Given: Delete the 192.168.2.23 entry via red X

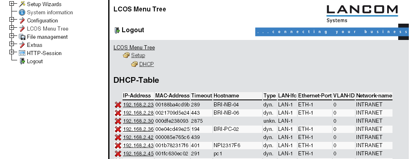Looking at the screenshot, I should point(118,105).
